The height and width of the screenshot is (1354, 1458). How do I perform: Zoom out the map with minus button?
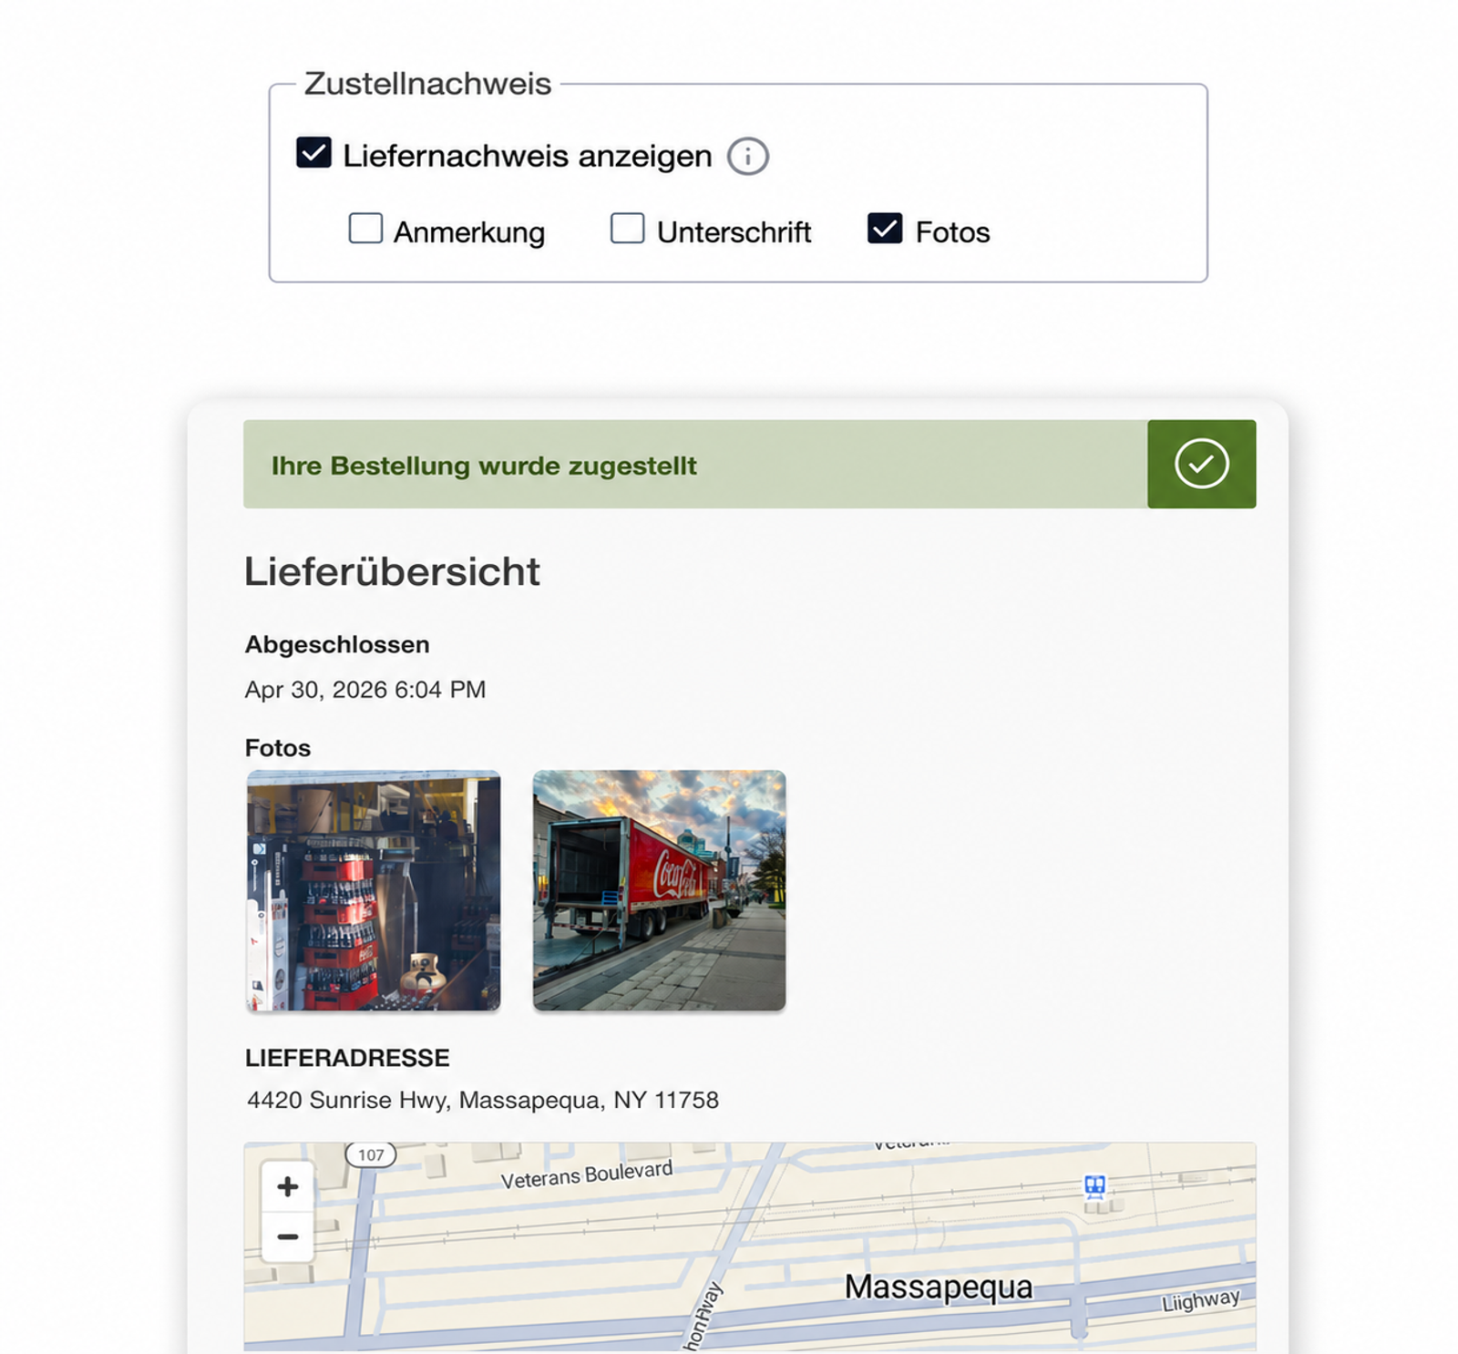pos(288,1236)
